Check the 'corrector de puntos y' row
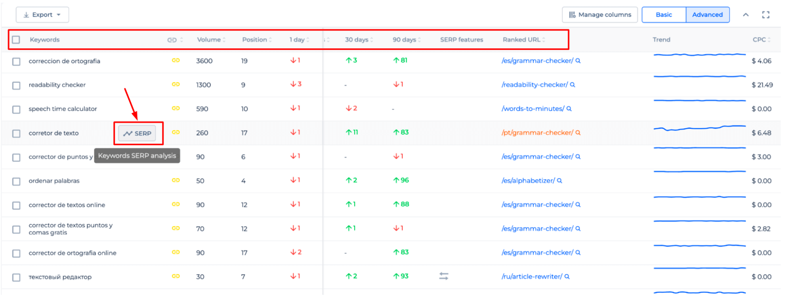This screenshot has width=792, height=300. [16, 158]
